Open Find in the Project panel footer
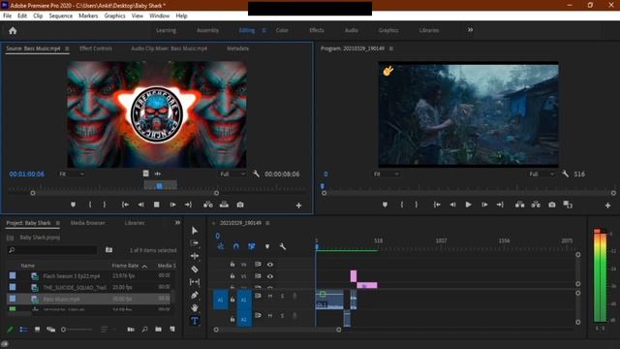620x349 pixels. click(x=144, y=329)
